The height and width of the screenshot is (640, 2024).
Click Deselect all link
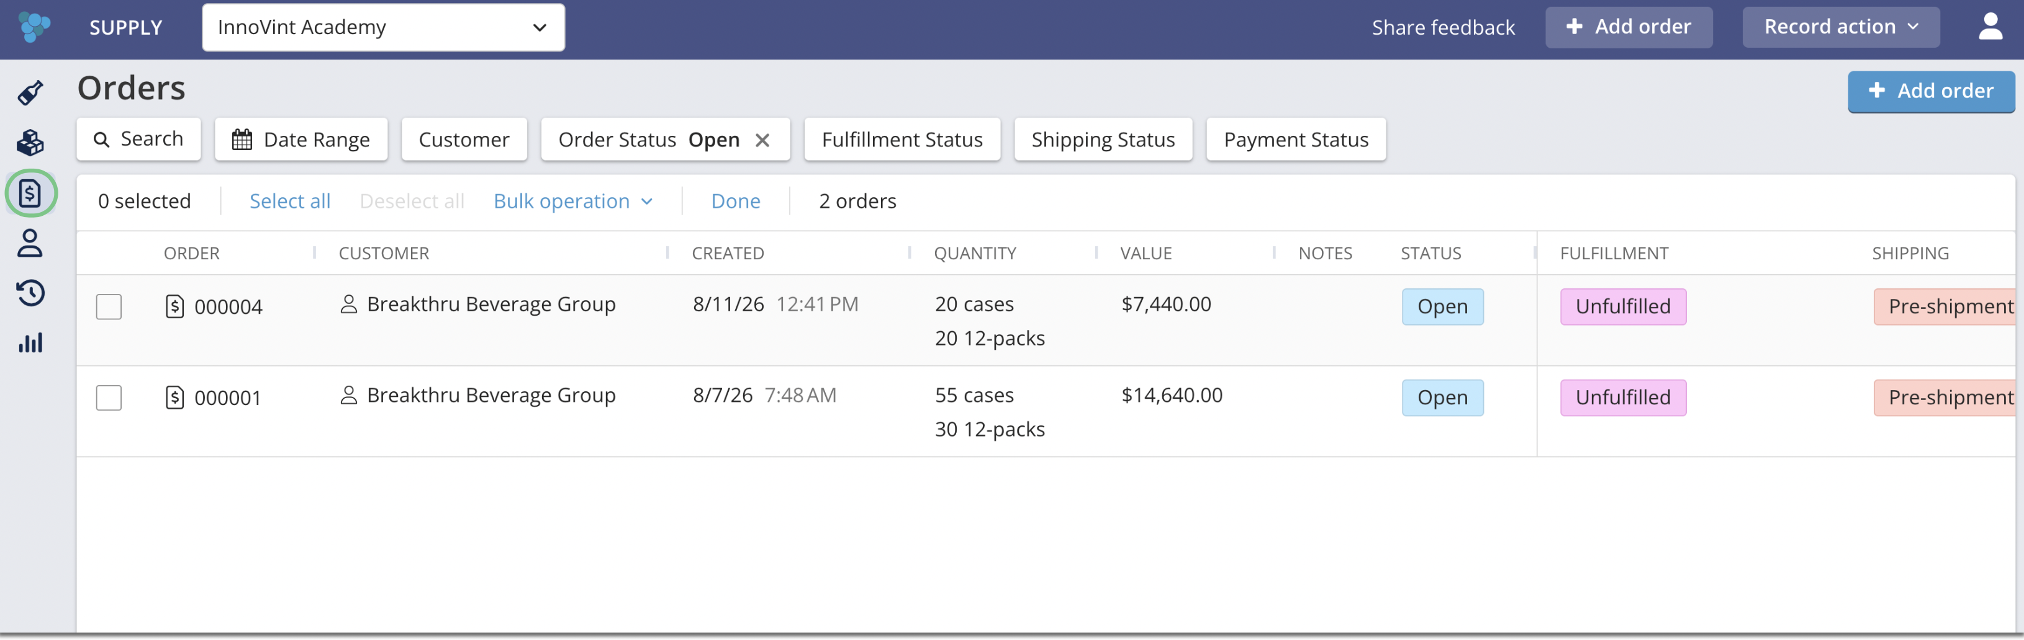coord(412,201)
